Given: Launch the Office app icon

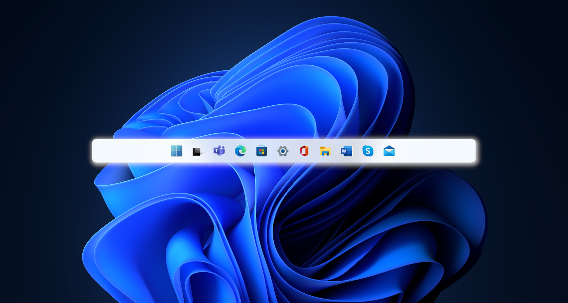Looking at the screenshot, I should pos(304,151).
